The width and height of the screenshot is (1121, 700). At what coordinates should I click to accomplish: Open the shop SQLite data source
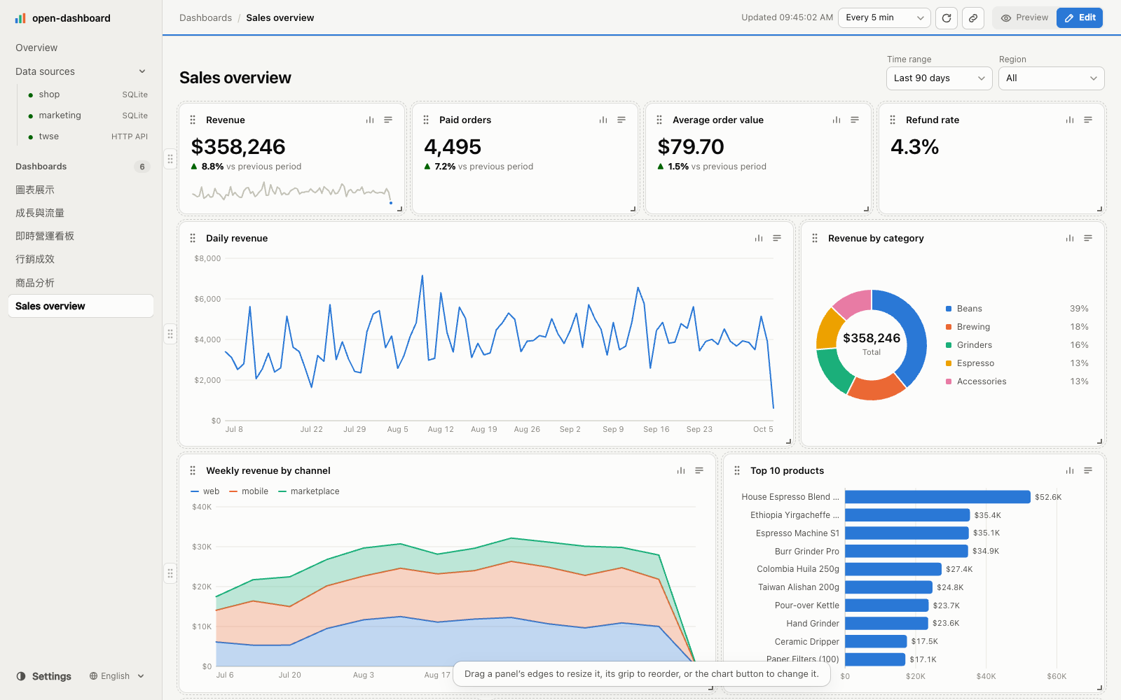click(x=88, y=94)
